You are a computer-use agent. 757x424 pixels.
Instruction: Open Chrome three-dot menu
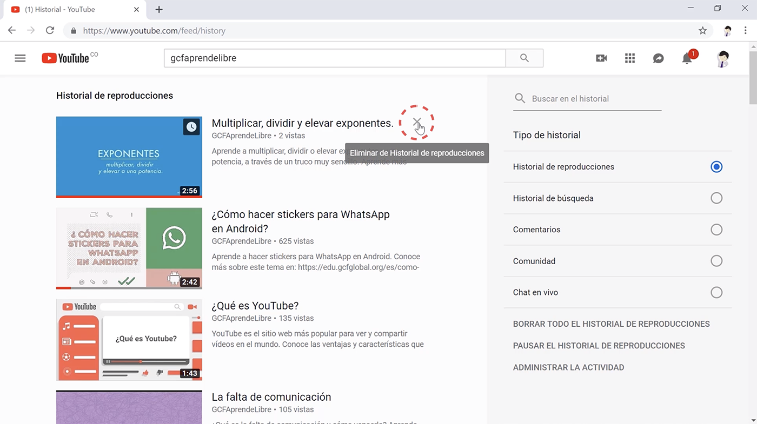pos(746,31)
